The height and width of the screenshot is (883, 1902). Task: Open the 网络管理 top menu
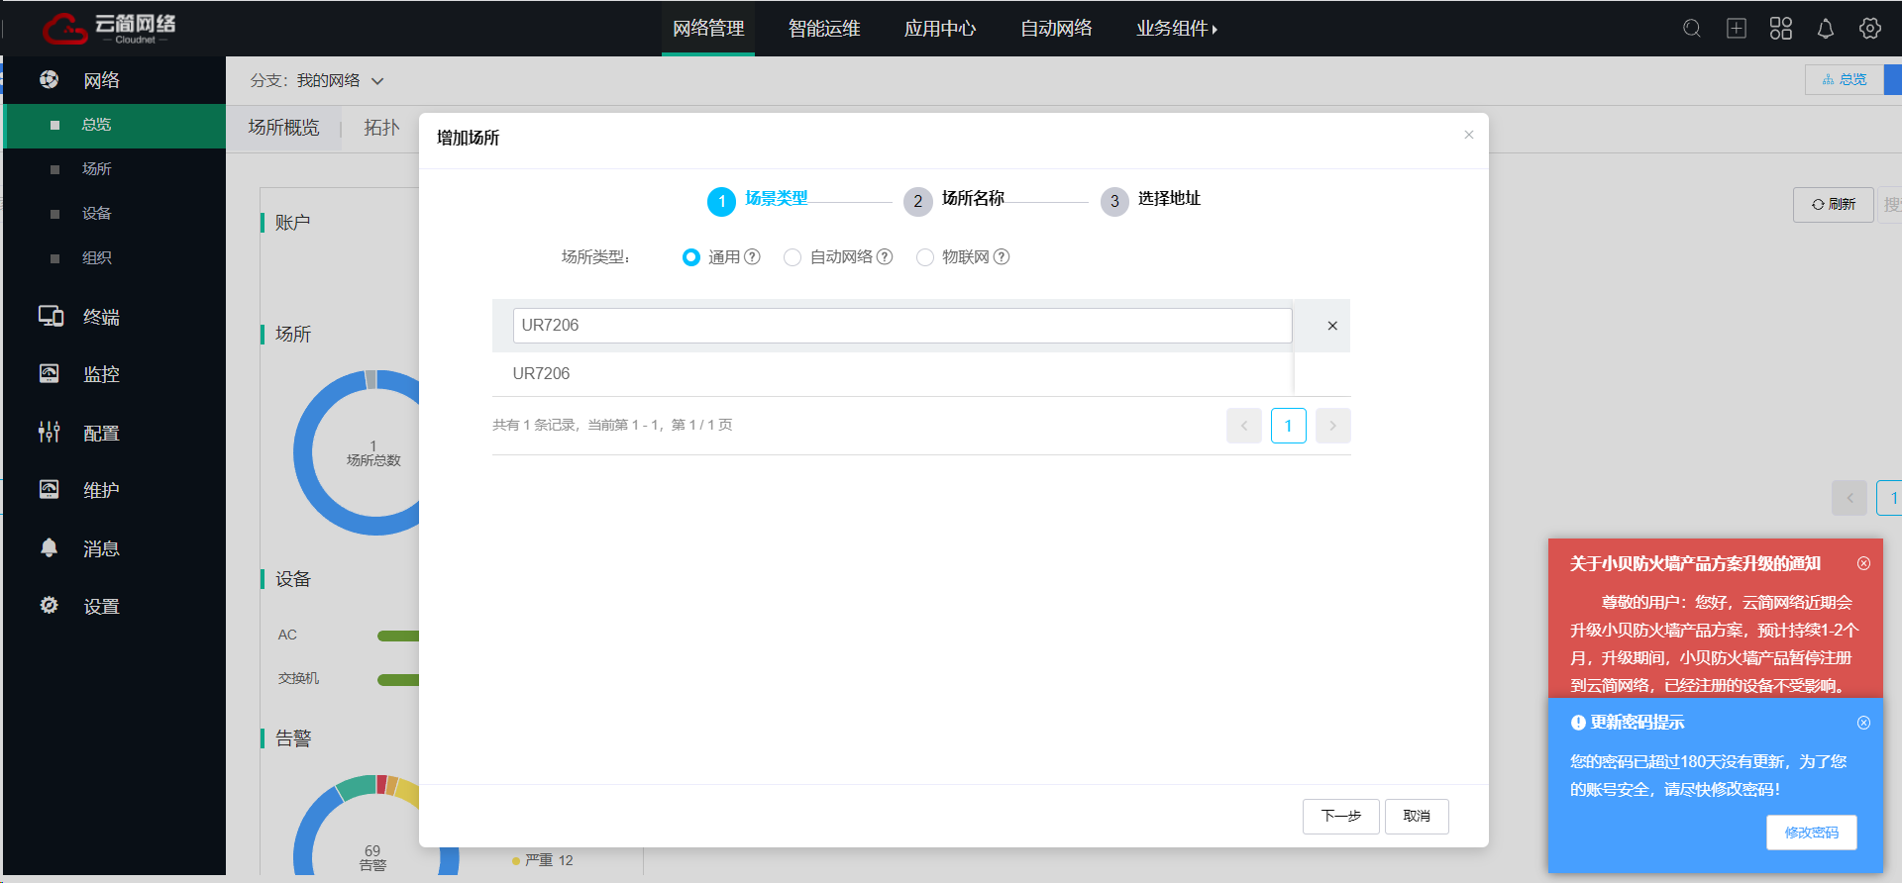(708, 29)
